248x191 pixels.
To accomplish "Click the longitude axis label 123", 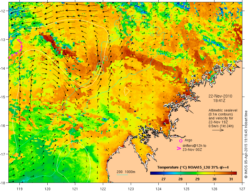I will 131,189.
